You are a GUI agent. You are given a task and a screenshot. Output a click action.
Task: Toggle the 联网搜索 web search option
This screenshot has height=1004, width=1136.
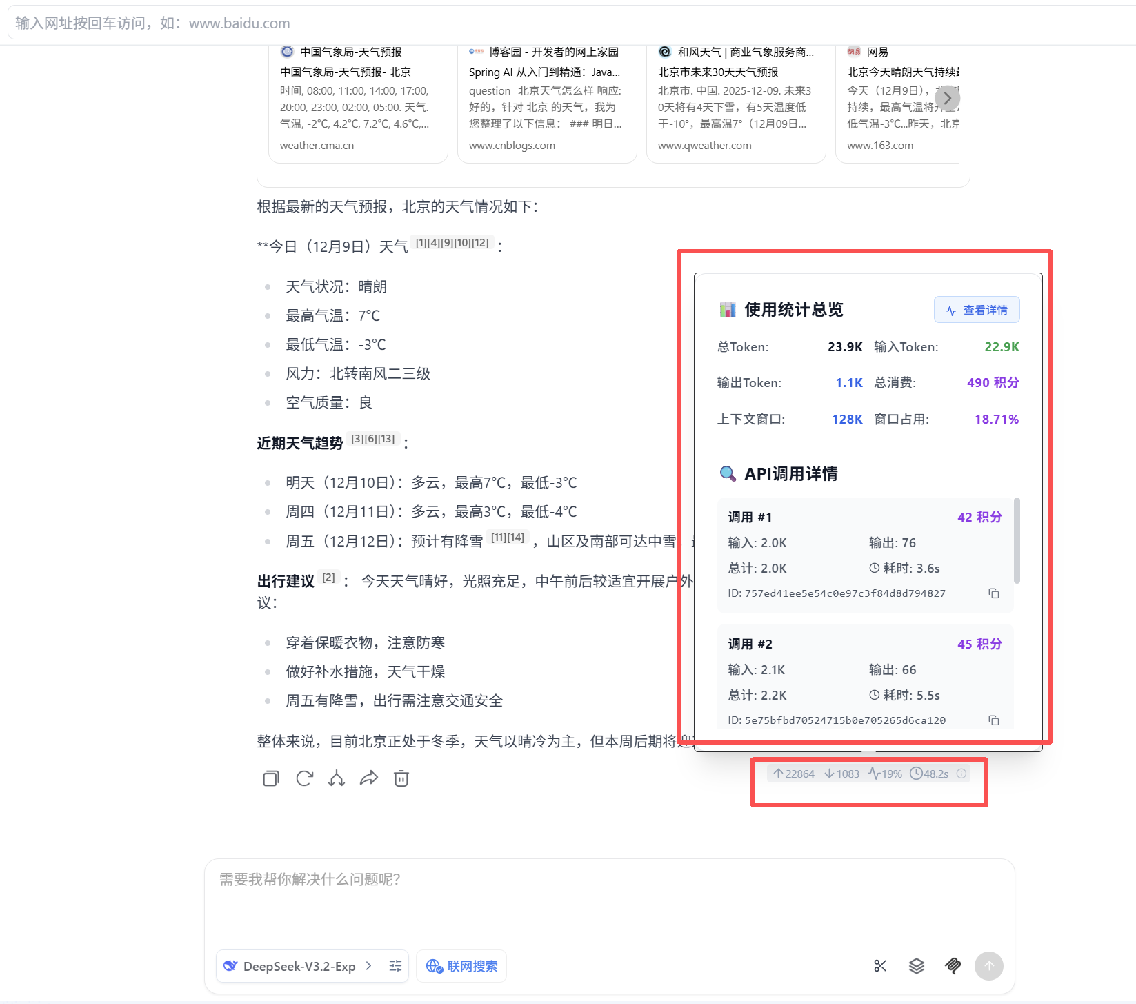[461, 966]
